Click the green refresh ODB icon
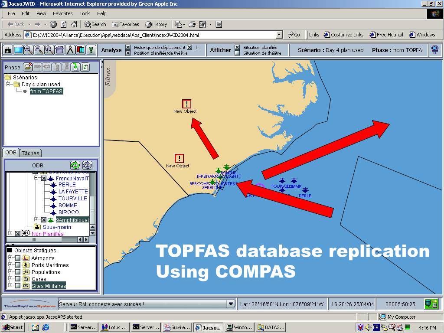The height and width of the screenshot is (333, 444). pyautogui.click(x=75, y=165)
